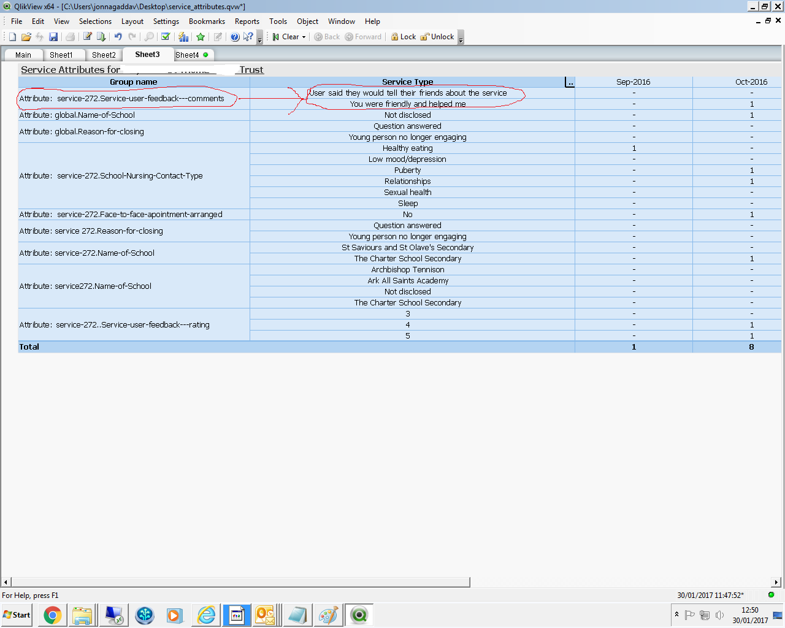
Task: Expand the design toolbar options arrow
Action: [x=259, y=39]
